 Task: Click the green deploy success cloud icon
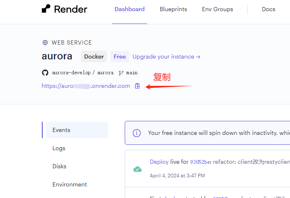(138, 169)
